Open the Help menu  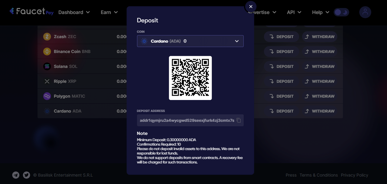coord(320,12)
